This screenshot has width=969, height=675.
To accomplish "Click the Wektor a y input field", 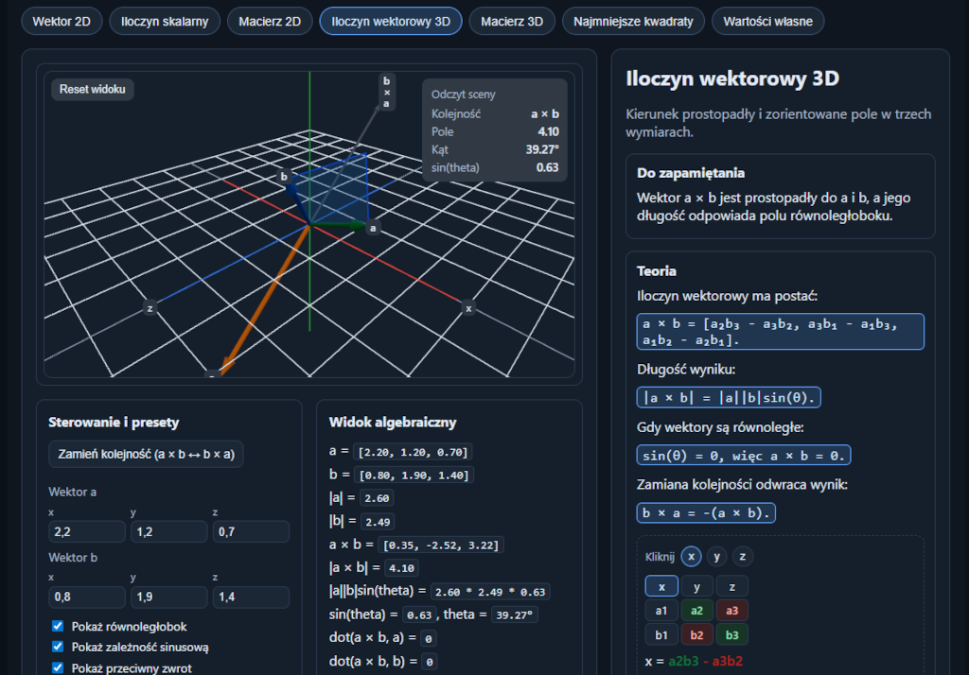I will (168, 531).
